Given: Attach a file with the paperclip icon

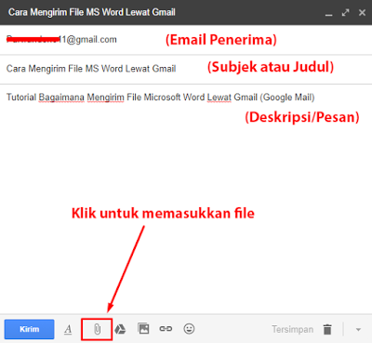Looking at the screenshot, I should (97, 329).
